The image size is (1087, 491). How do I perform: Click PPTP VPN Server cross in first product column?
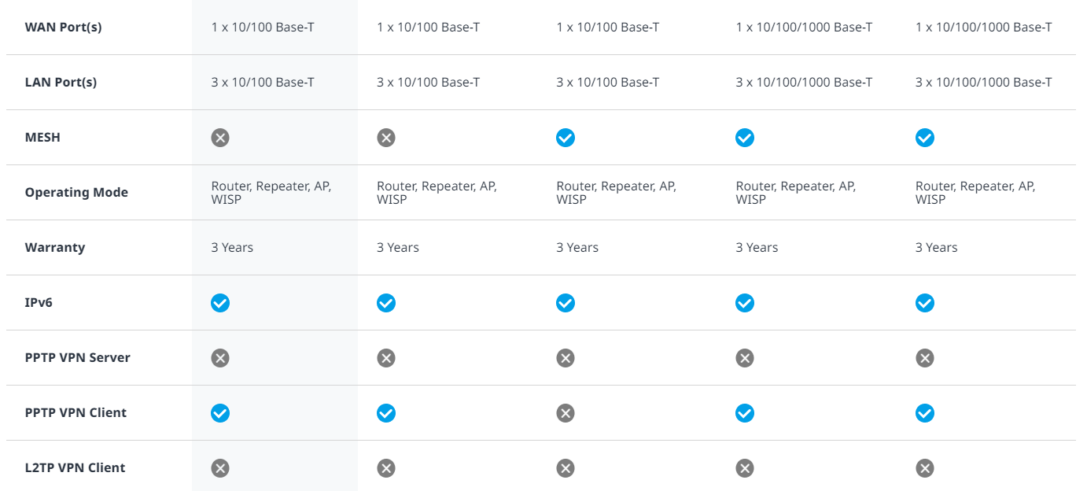220,358
